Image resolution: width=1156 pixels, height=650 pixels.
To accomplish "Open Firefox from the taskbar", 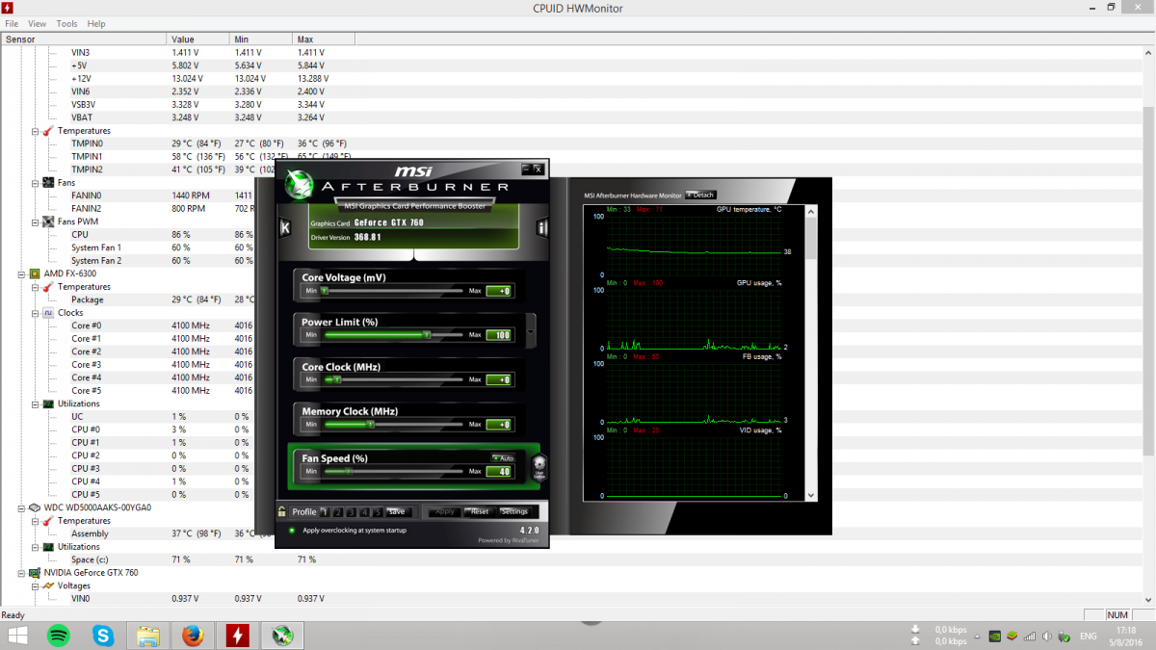I will 193,636.
